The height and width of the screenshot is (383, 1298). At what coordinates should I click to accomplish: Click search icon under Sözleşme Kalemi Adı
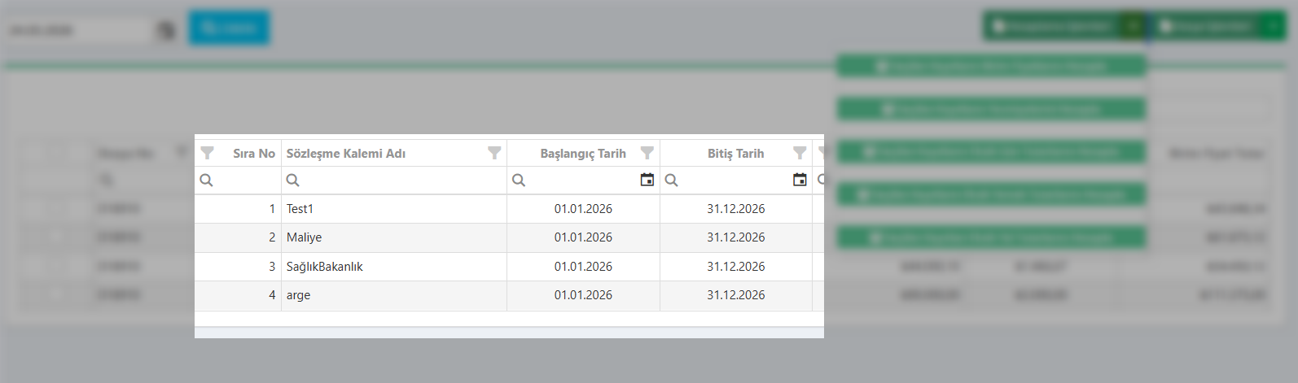click(292, 180)
